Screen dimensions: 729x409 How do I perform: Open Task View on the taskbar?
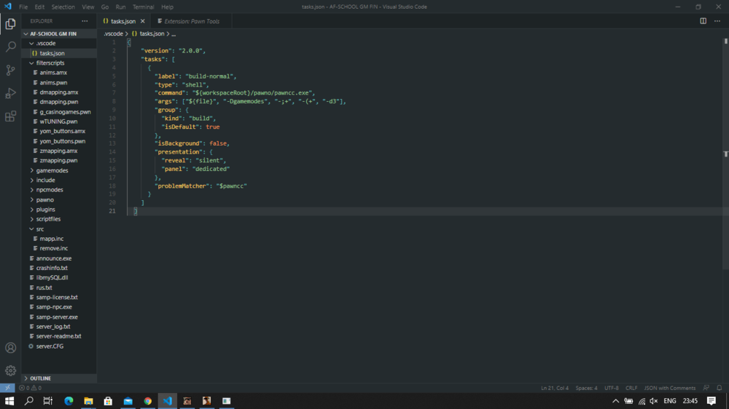point(48,401)
